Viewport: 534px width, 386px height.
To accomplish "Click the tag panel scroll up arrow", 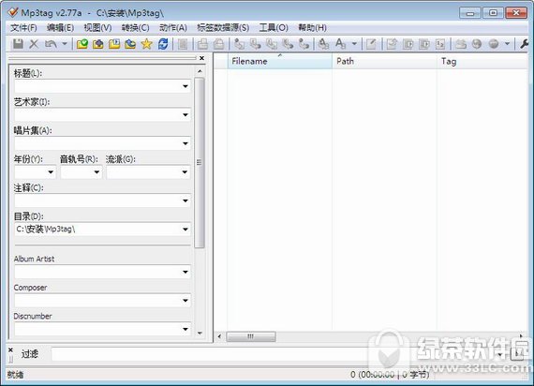I will pyautogui.click(x=200, y=71).
